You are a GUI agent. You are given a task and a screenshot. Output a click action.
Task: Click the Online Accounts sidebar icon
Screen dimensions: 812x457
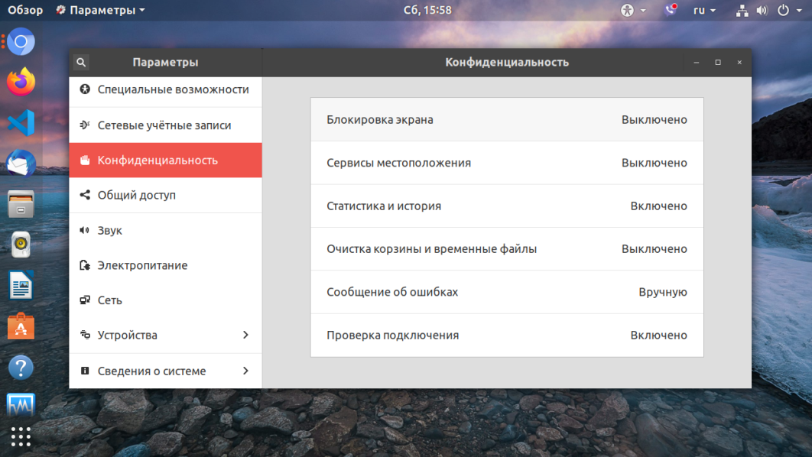click(x=85, y=125)
